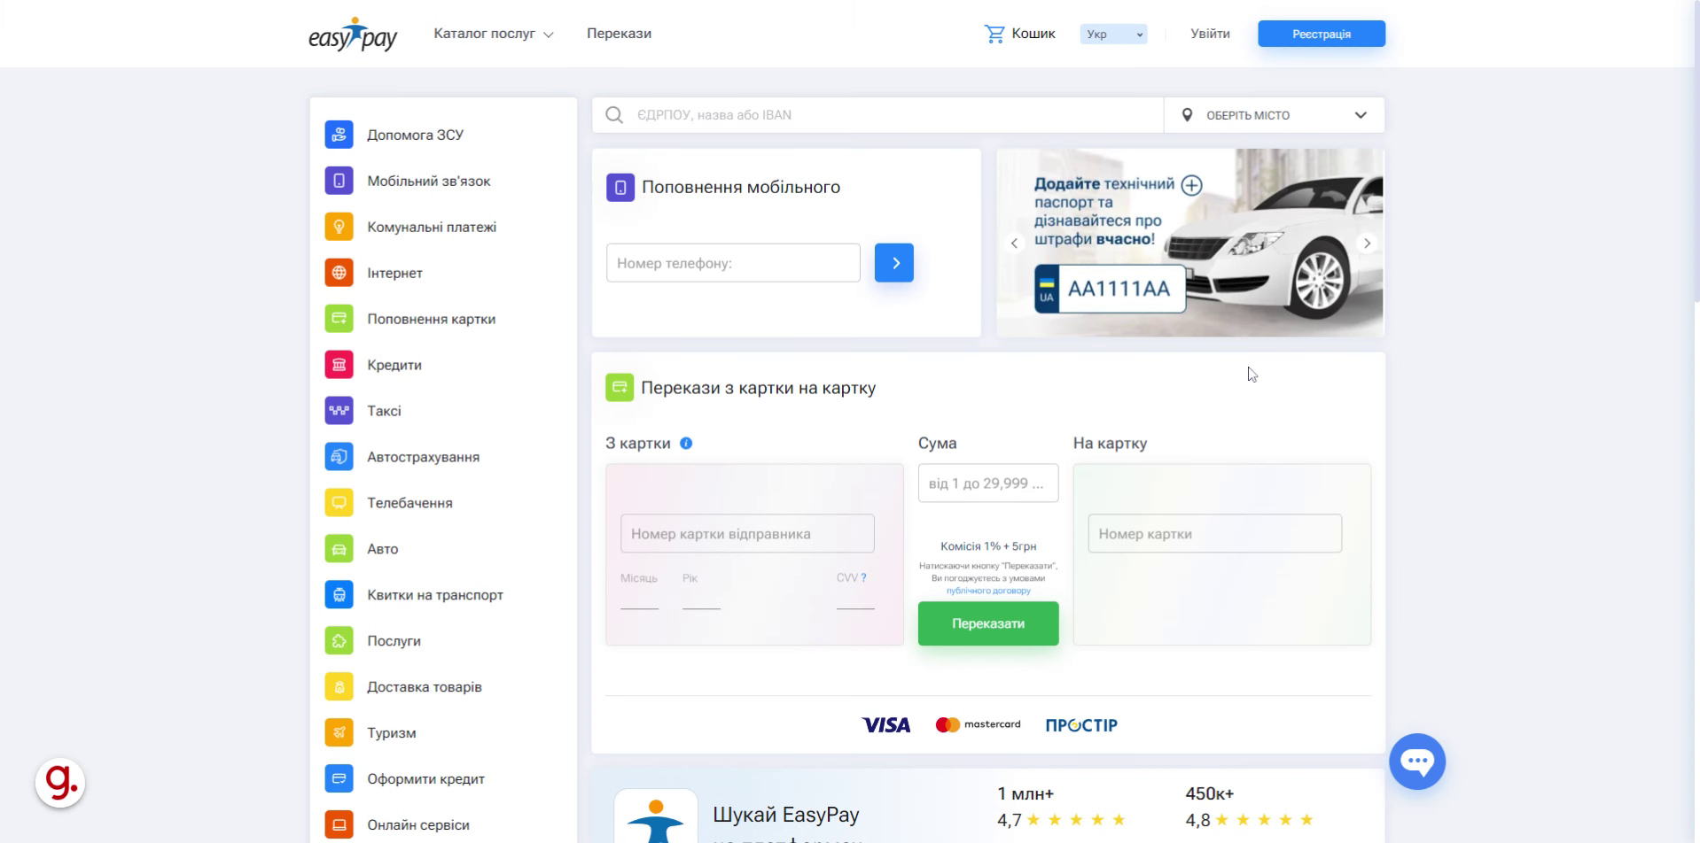The image size is (1700, 843).
Task: Open the Таксі category icon
Action: tap(339, 411)
